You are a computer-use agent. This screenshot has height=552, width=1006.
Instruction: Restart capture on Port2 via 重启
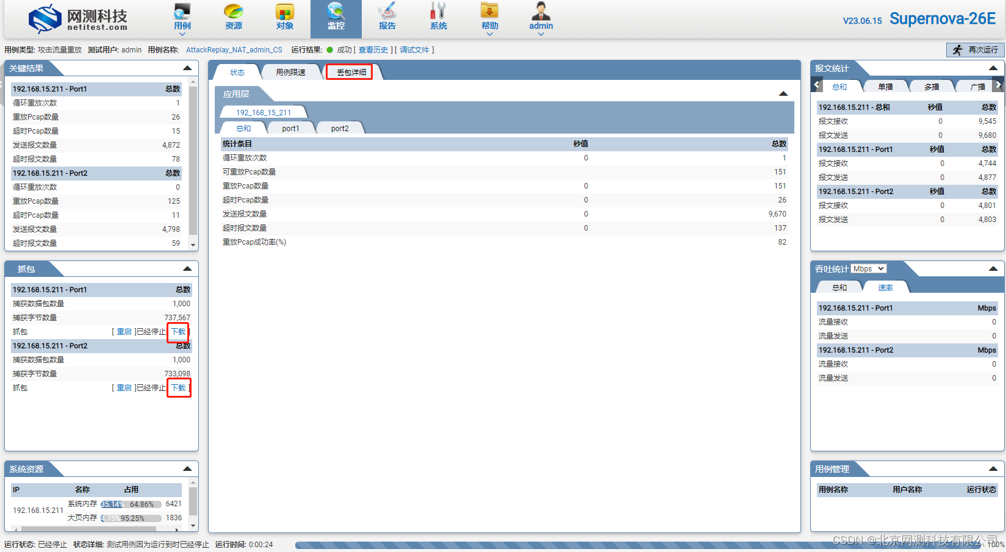(124, 388)
